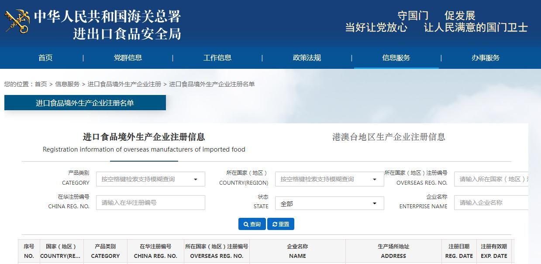
Task: Go to 工作信息 in navigation bar
Action: click(217, 58)
